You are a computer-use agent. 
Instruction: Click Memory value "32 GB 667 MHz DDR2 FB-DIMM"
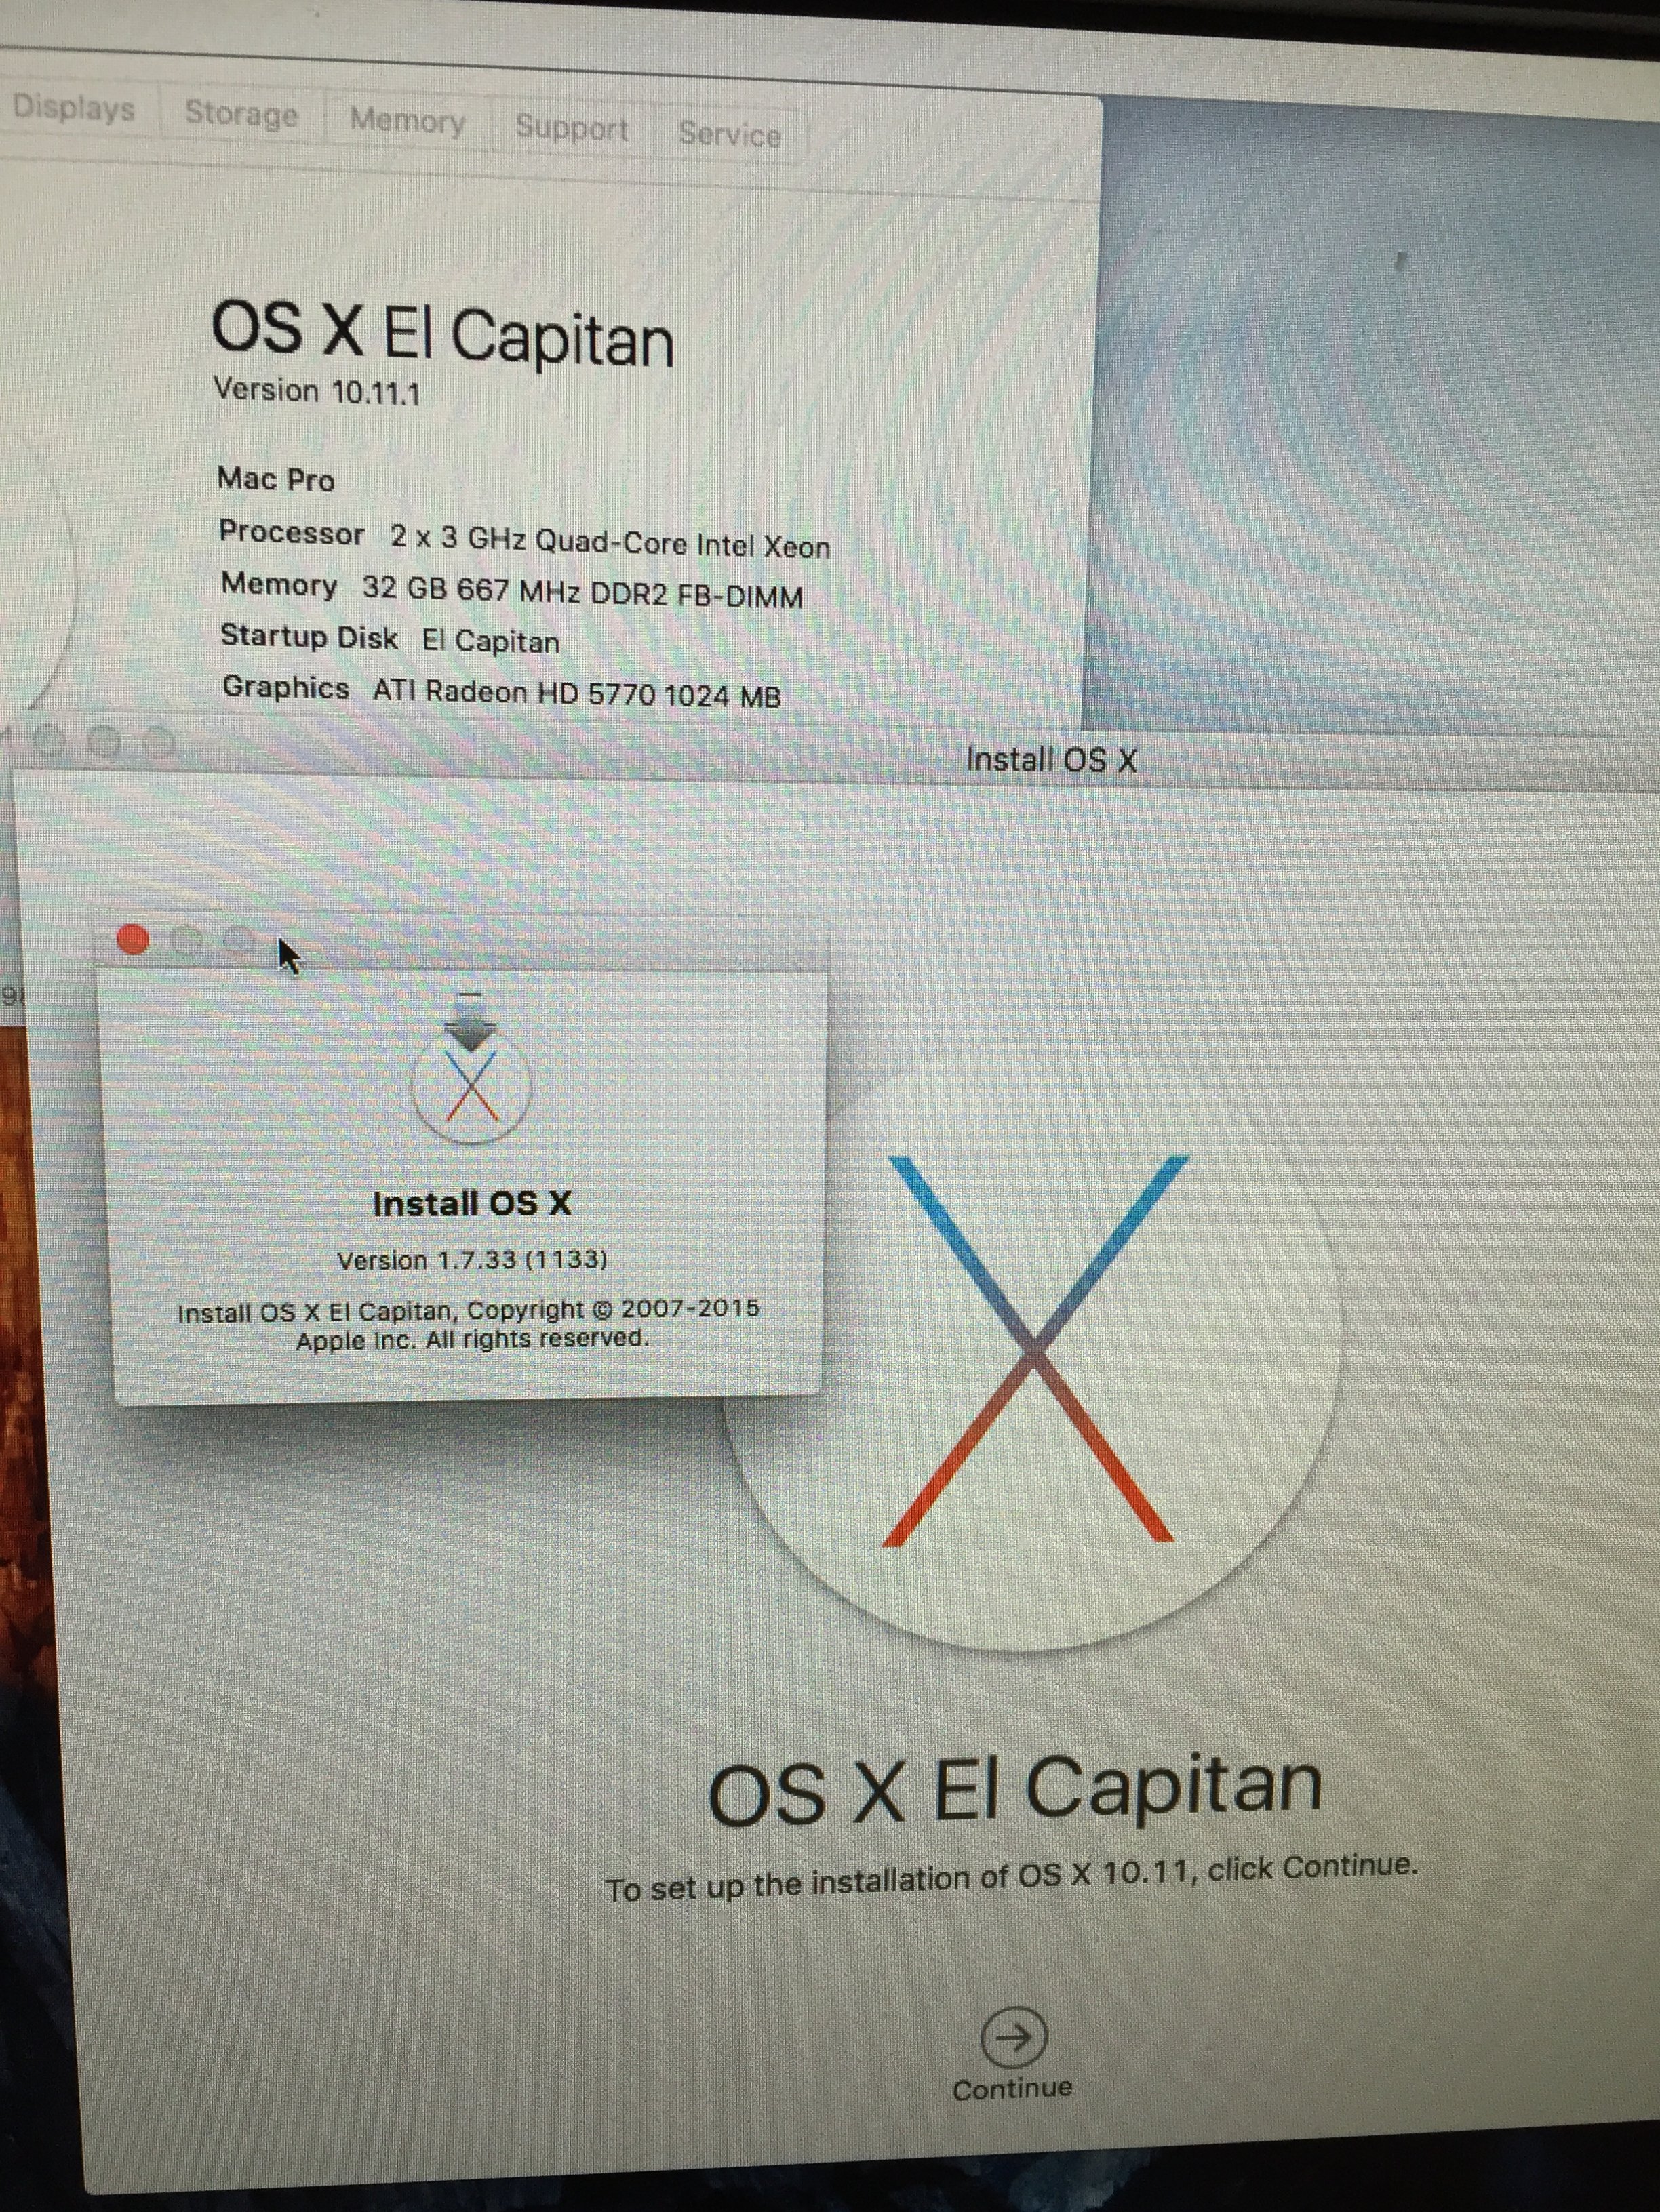pyautogui.click(x=583, y=592)
